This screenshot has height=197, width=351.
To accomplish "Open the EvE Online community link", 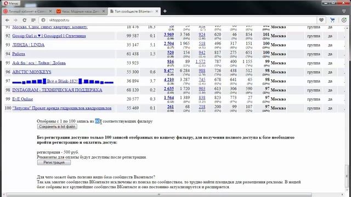I will 22,99.
